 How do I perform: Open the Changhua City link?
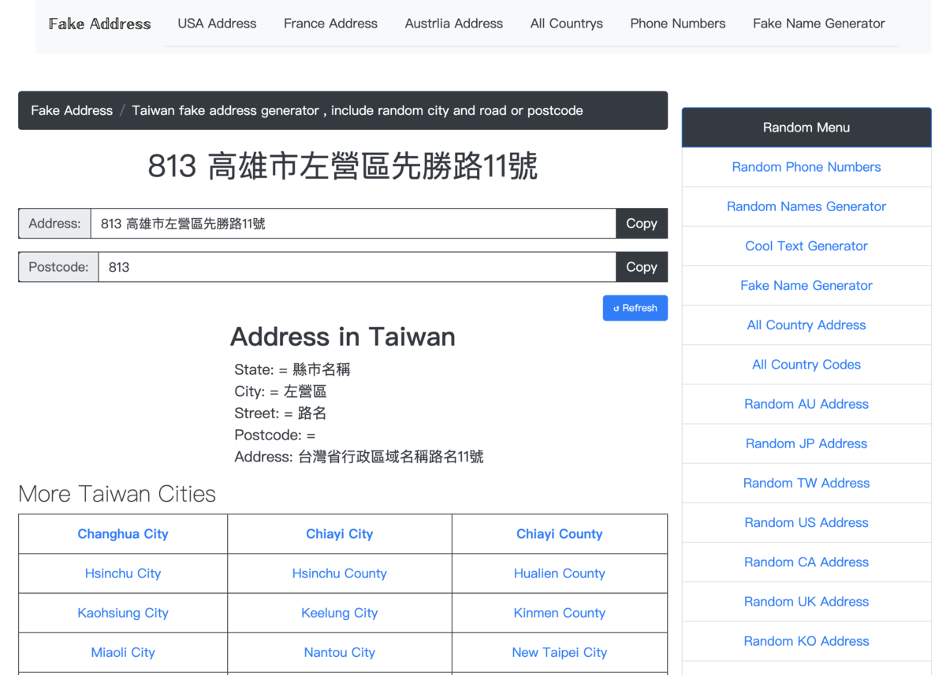coord(123,534)
